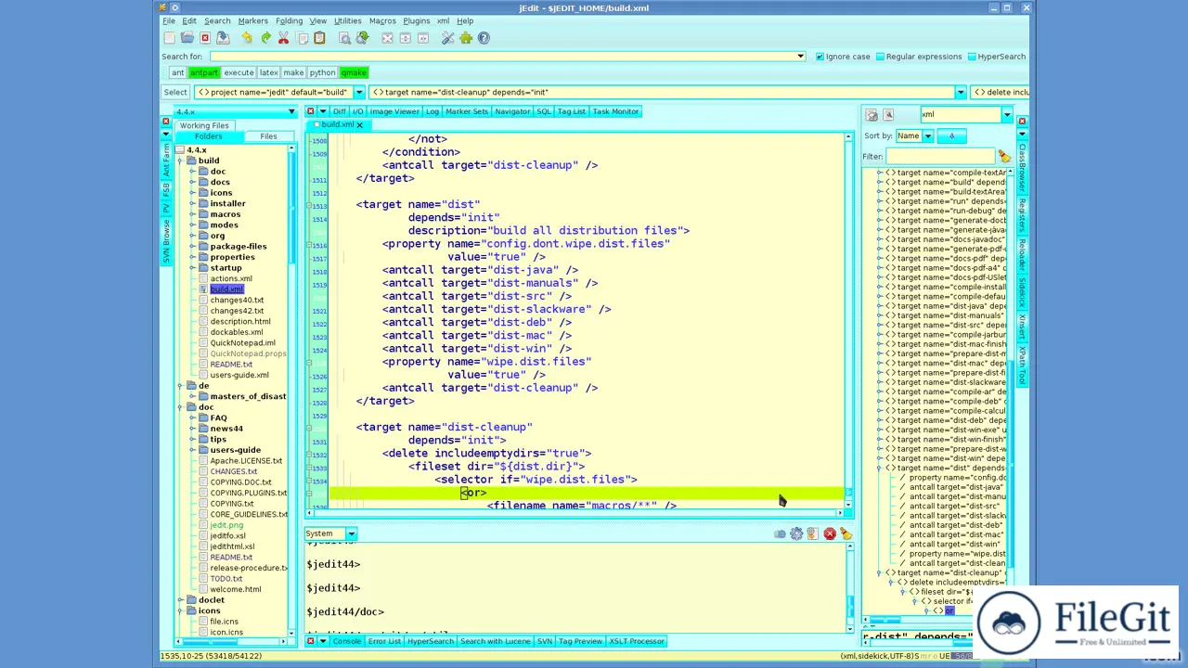The image size is (1188, 668).
Task: Open the File menu
Action: pos(169,20)
